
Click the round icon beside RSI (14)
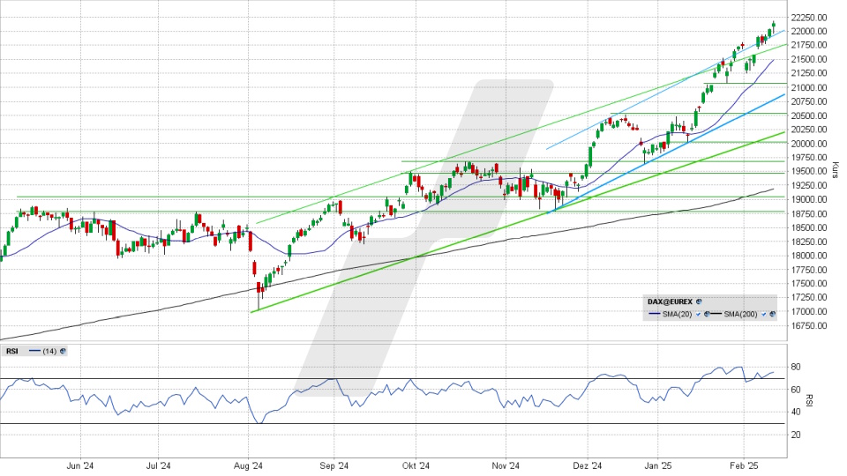(x=63, y=352)
